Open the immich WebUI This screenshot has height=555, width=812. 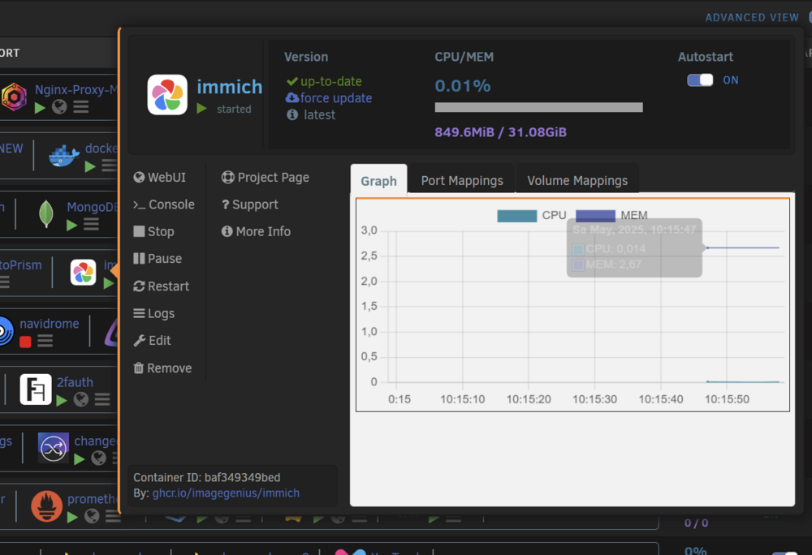159,178
